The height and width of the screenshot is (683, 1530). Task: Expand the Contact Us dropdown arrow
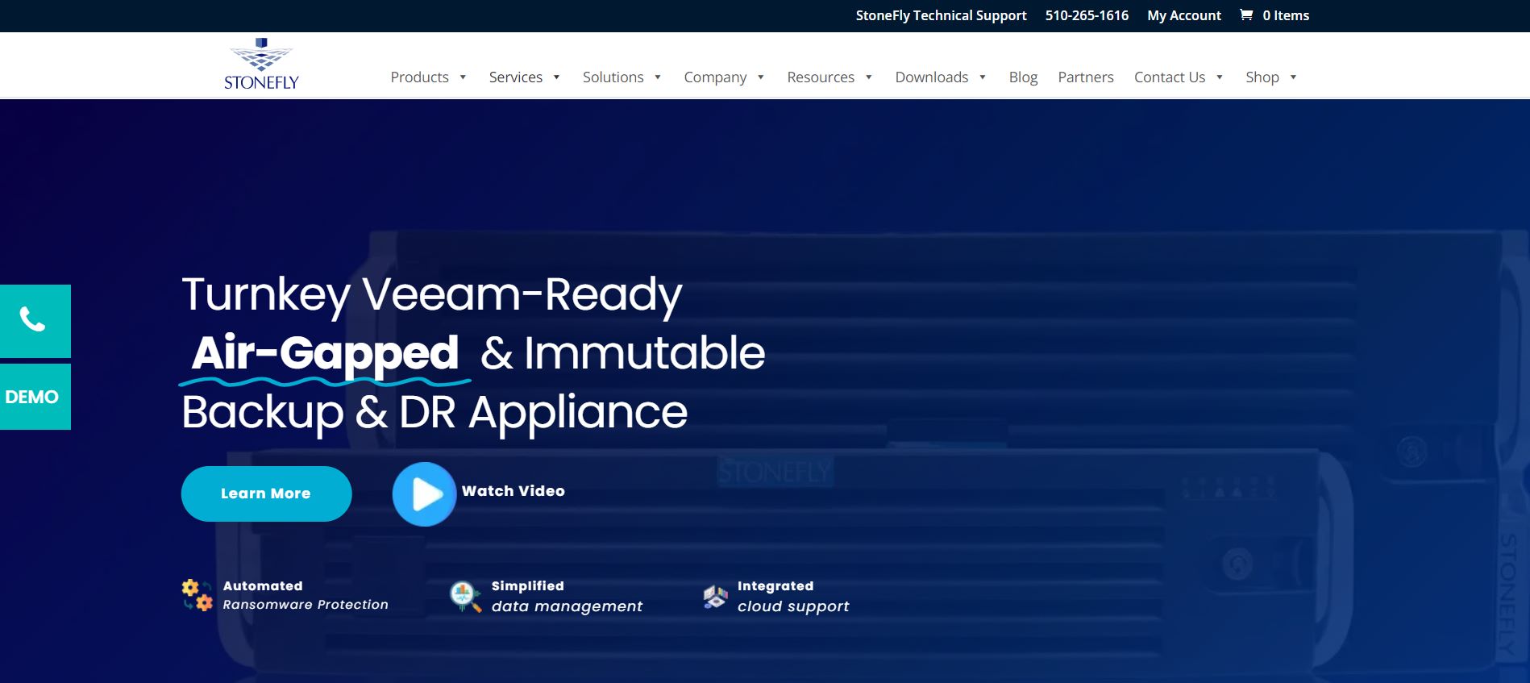tap(1220, 77)
